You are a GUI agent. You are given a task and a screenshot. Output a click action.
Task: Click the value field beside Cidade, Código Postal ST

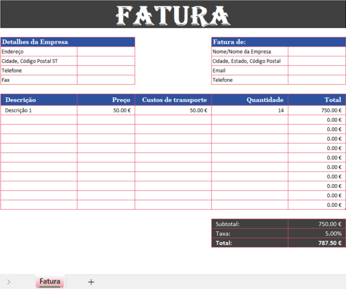coord(106,61)
